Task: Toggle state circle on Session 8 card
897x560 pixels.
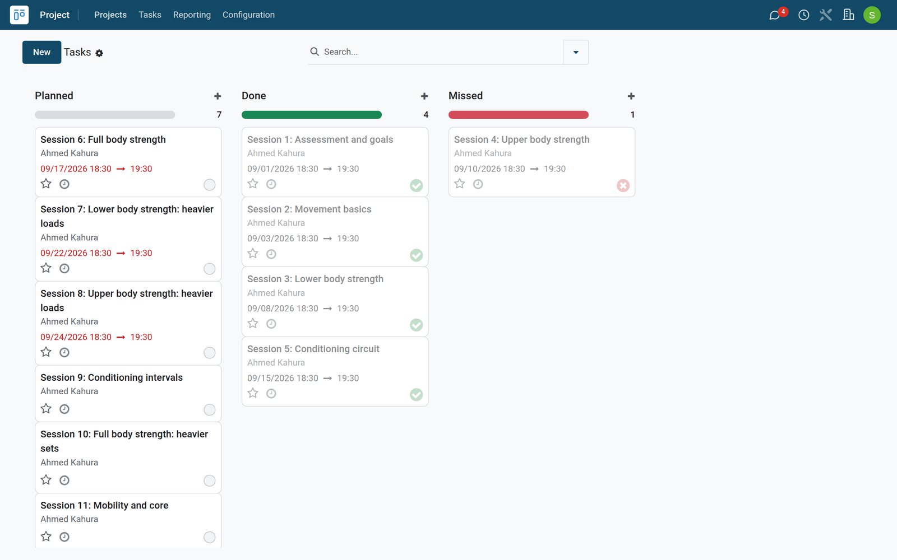Action: click(x=210, y=353)
